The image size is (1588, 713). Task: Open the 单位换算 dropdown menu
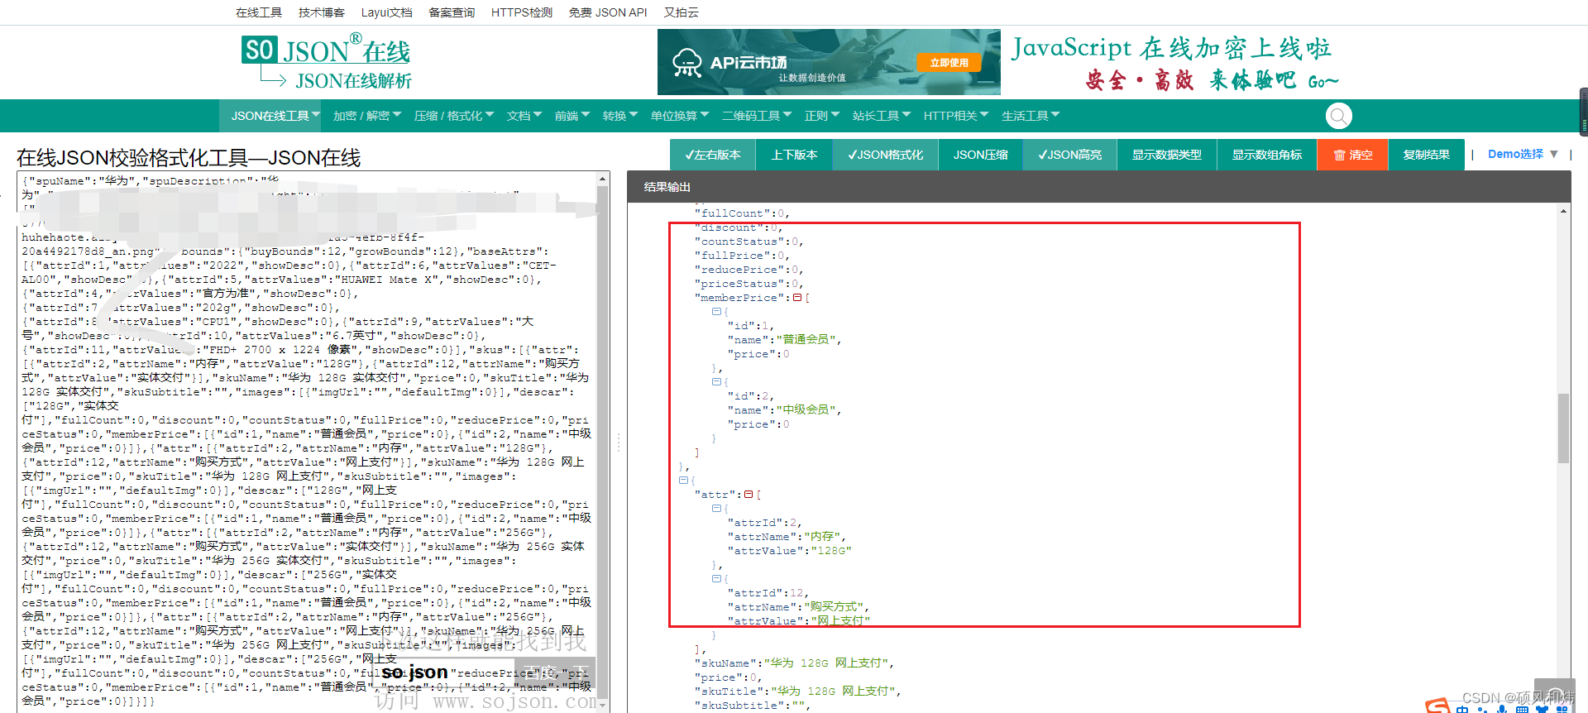pyautogui.click(x=679, y=116)
